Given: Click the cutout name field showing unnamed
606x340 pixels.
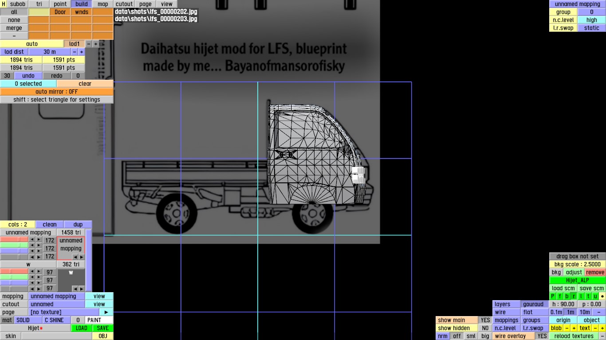Looking at the screenshot, I should point(56,304).
